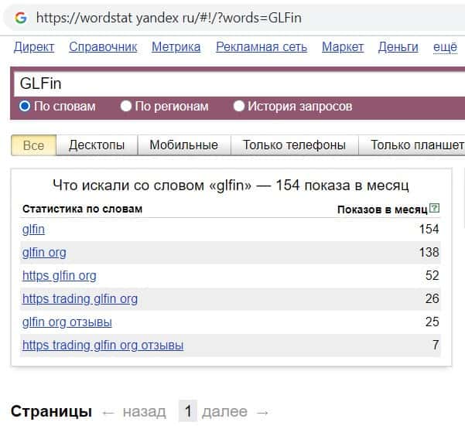Viewport: 465px width, 446px height.
Task: Click the «https trading glfin org» keyword
Action: pos(80,298)
